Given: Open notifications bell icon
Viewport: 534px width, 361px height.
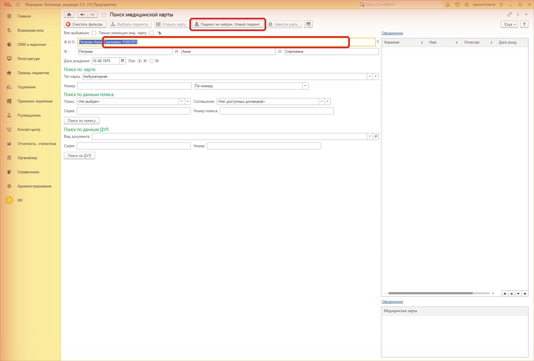Looking at the screenshot, I should point(448,4).
